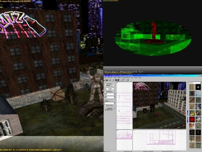Select the wood planks texture thumbnail
202x152 pixels.
pyautogui.click(x=192, y=87)
